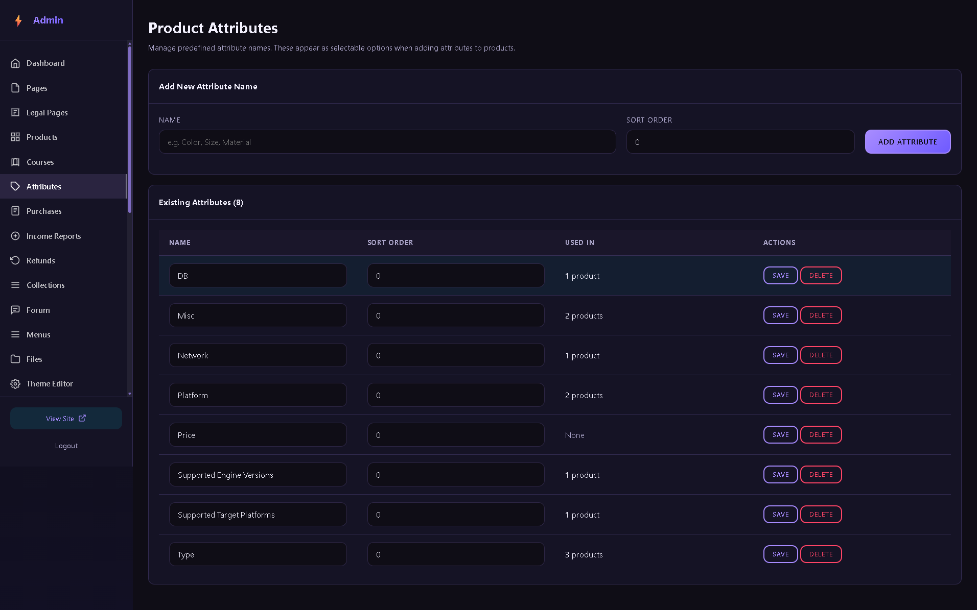
Task: Click the Add Attribute button
Action: (x=908, y=142)
